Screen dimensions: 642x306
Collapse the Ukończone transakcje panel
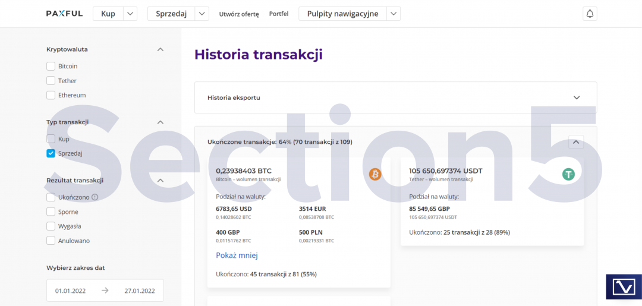[x=575, y=142]
